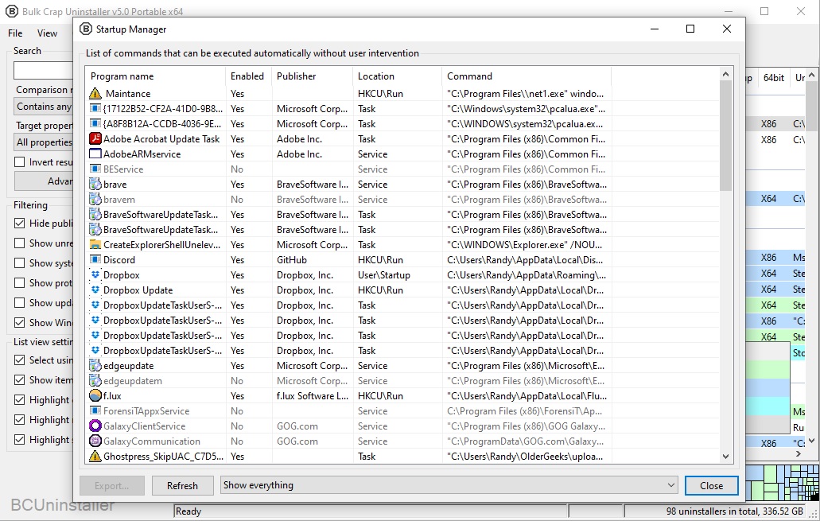Click the startup list scrollbar down arrow
The width and height of the screenshot is (820, 521).
coord(725,456)
